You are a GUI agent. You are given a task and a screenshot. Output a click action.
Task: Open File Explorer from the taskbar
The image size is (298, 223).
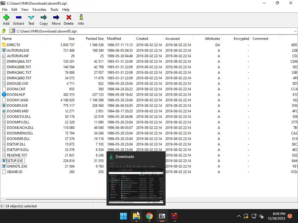136,216
